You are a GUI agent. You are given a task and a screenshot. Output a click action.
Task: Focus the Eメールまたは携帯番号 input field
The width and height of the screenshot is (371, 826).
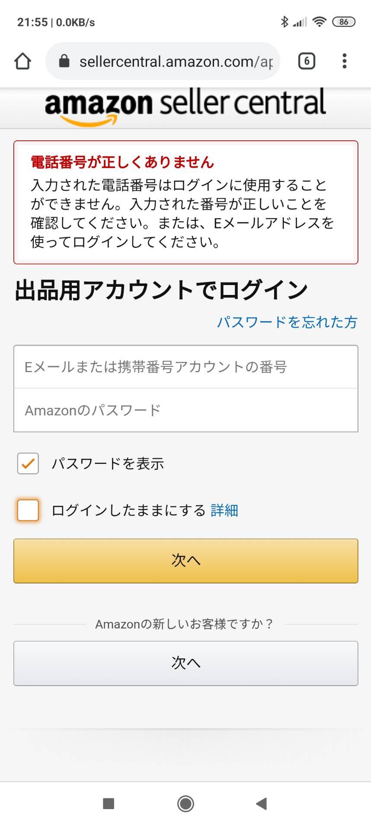(185, 367)
